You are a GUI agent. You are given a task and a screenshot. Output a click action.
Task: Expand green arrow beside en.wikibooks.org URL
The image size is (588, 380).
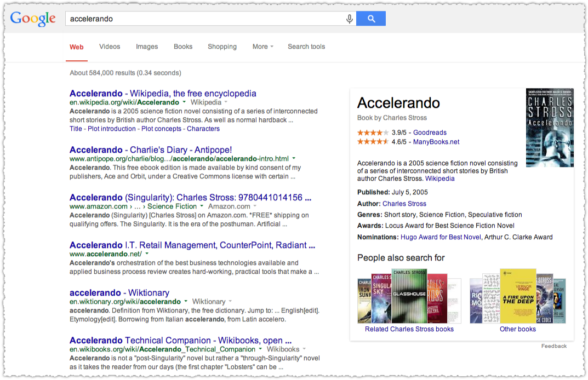pyautogui.click(x=260, y=349)
